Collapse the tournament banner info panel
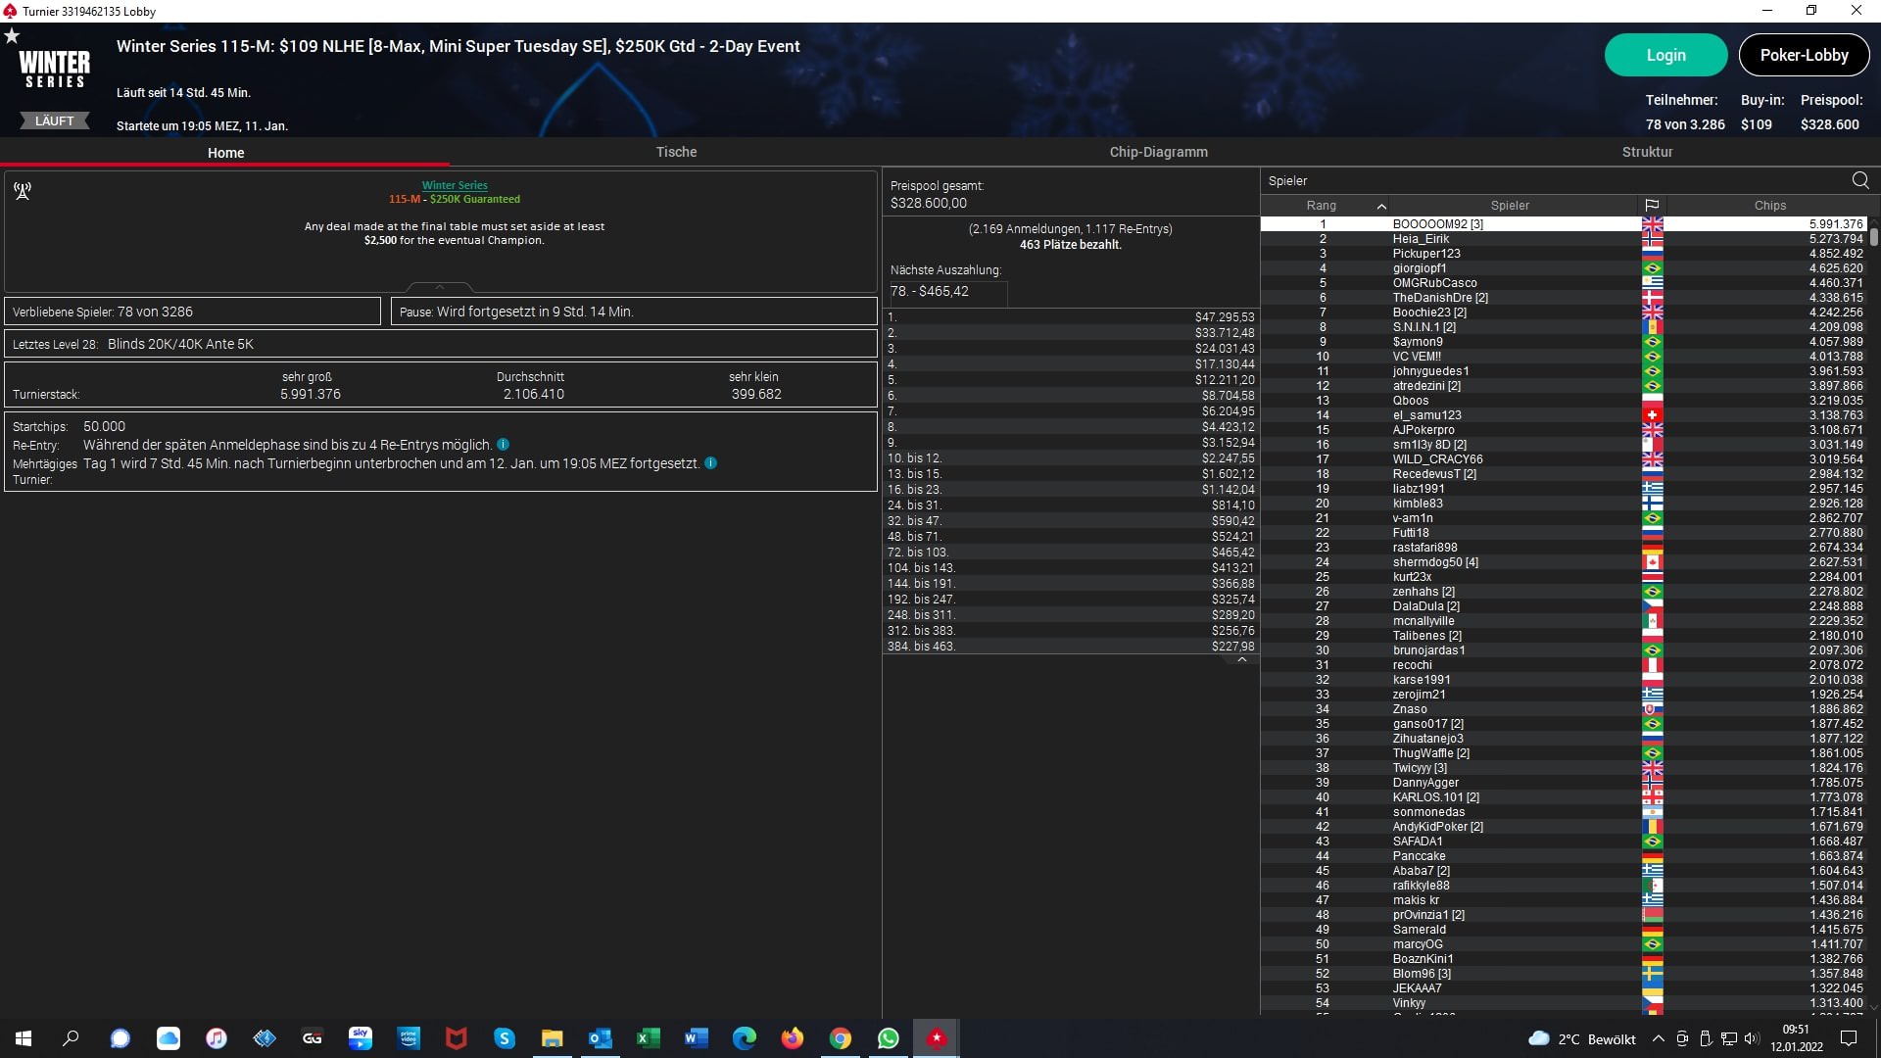 coord(440,287)
